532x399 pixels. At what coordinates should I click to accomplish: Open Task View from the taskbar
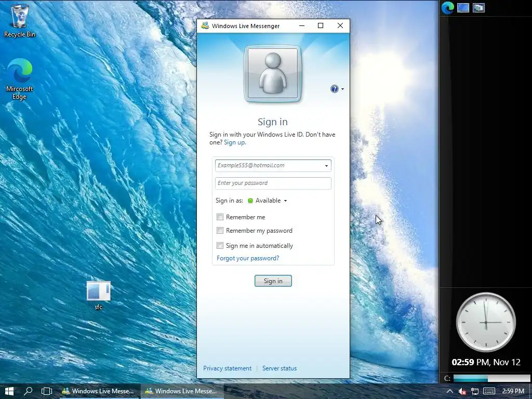tap(46, 391)
